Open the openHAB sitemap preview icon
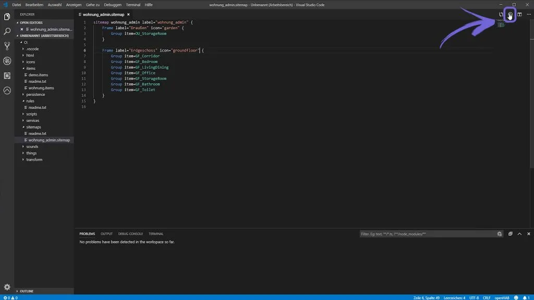The height and width of the screenshot is (300, 534). coord(510,14)
